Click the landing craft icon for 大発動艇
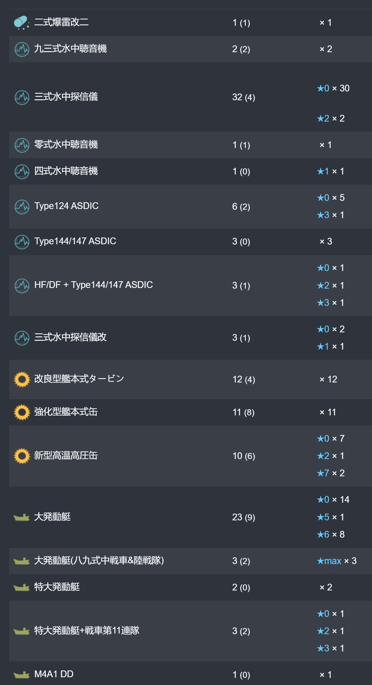 [x=22, y=517]
